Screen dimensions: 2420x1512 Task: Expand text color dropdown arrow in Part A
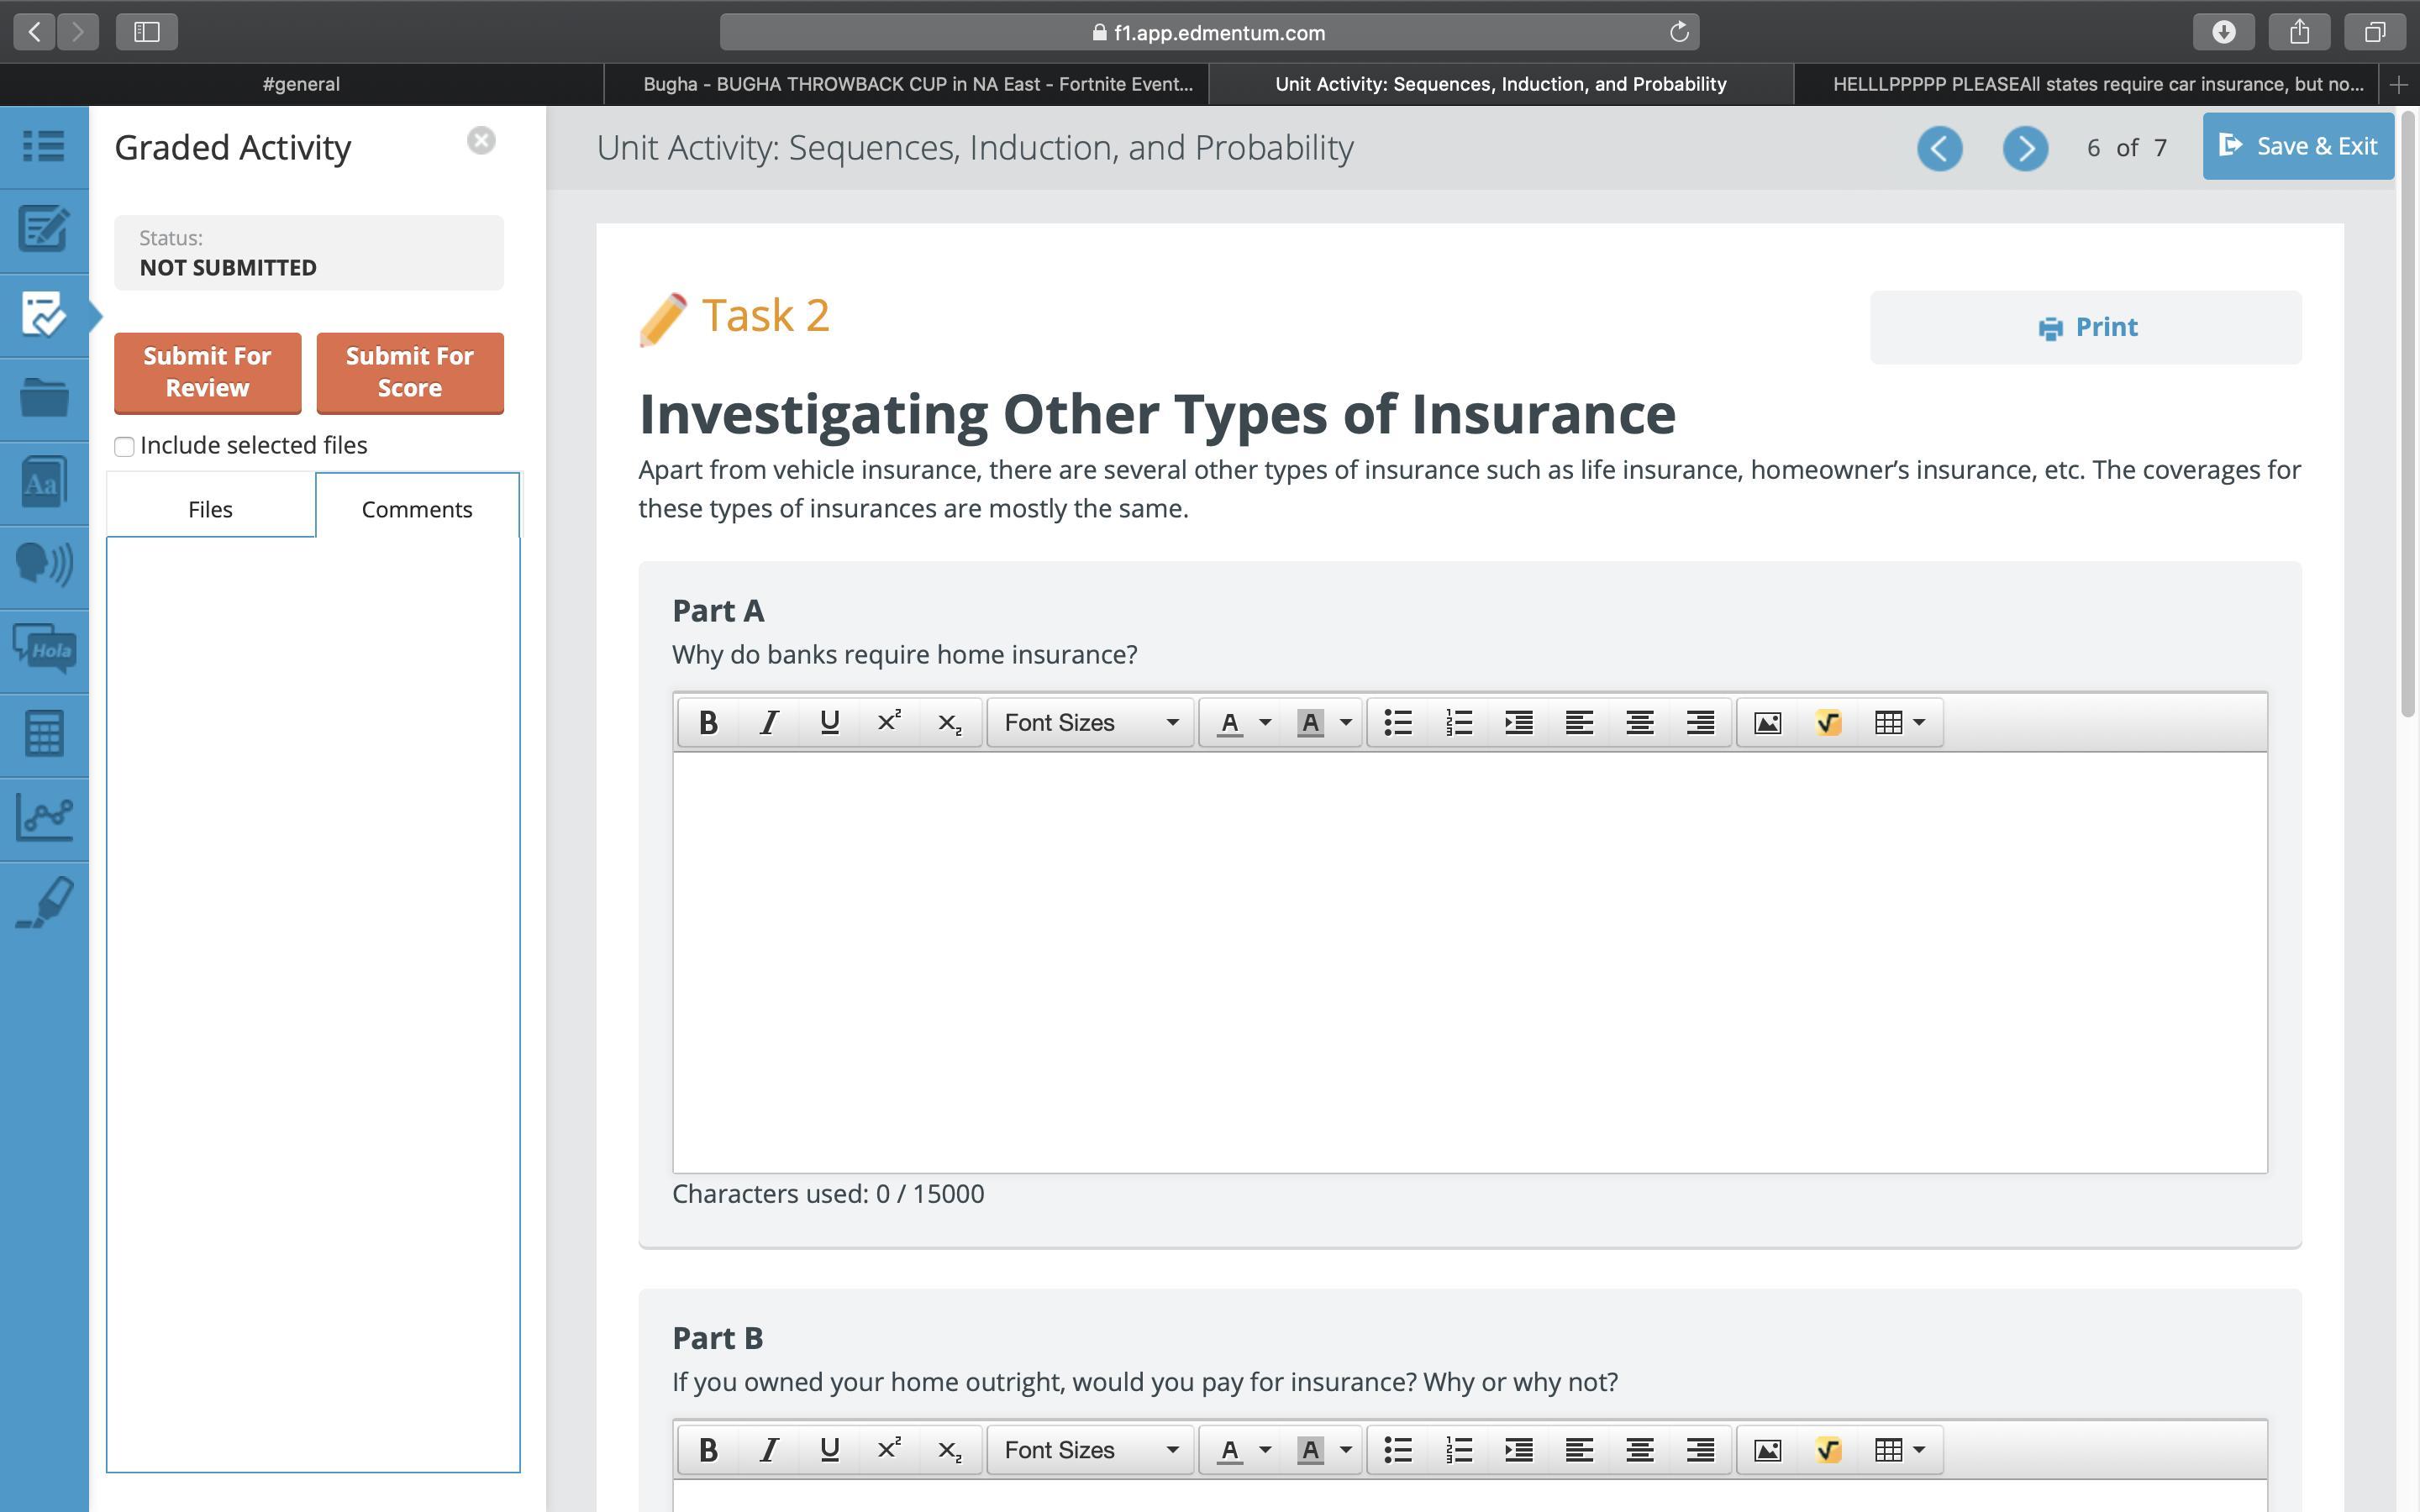pos(1265,722)
